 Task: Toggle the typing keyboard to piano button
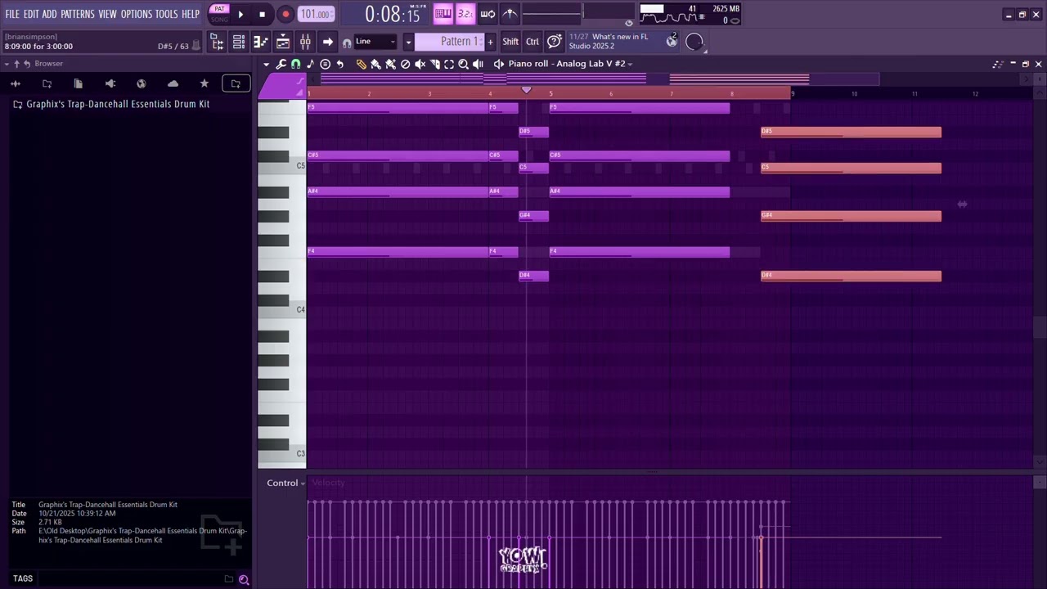point(443,14)
